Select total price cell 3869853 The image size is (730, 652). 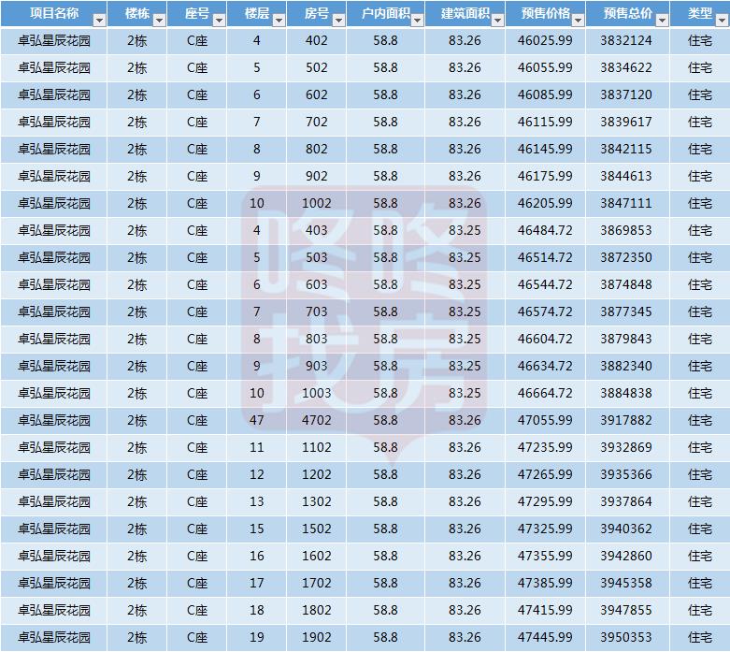[626, 230]
